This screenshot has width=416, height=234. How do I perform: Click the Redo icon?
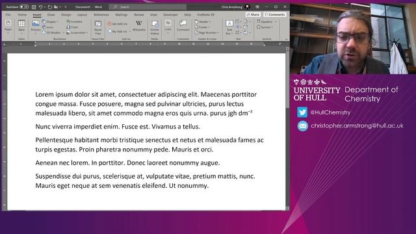(49, 7)
